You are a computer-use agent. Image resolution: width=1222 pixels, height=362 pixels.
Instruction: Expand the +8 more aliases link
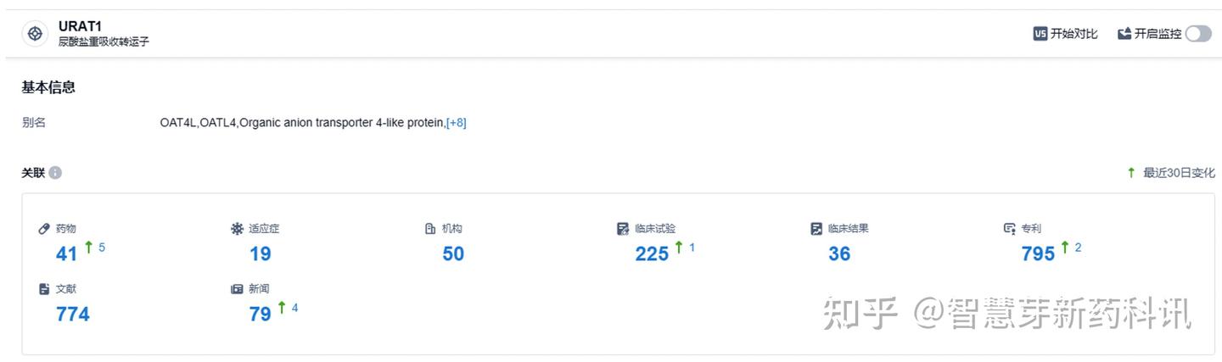457,123
